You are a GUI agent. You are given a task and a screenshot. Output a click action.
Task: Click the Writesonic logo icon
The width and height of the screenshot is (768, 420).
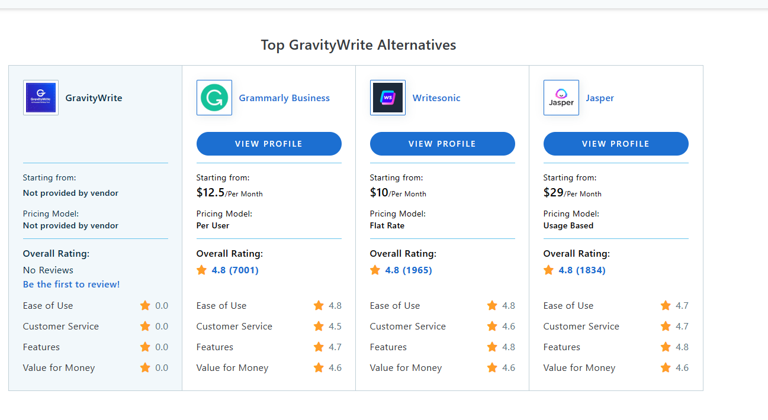coord(388,98)
